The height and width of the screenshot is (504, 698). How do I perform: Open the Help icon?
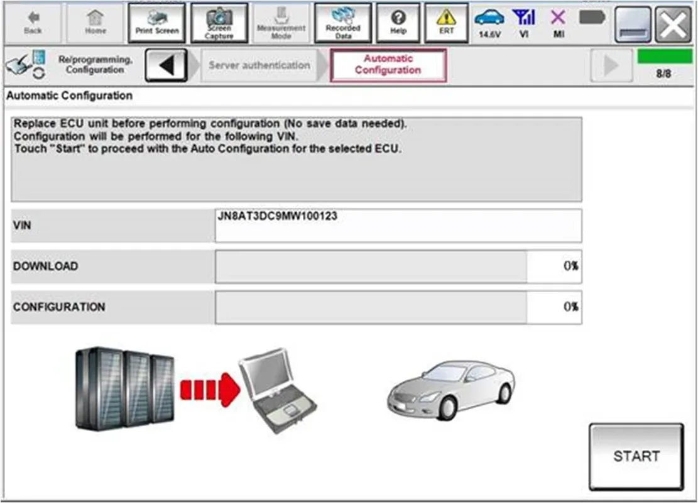[398, 23]
